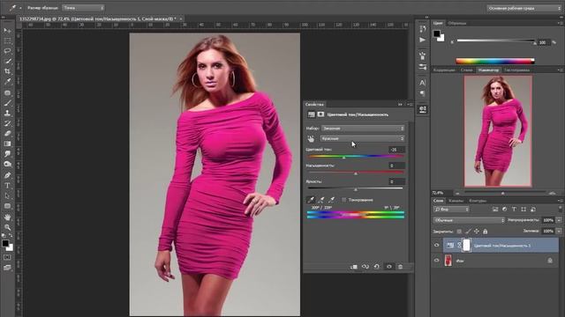Switch to the Каналы tab
This screenshot has width=565, height=317.
point(456,201)
